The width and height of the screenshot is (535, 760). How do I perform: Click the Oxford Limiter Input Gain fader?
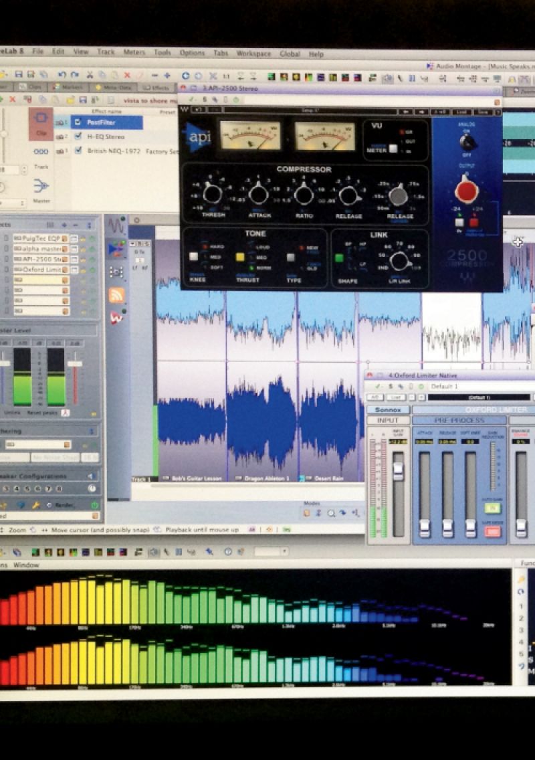pos(399,472)
